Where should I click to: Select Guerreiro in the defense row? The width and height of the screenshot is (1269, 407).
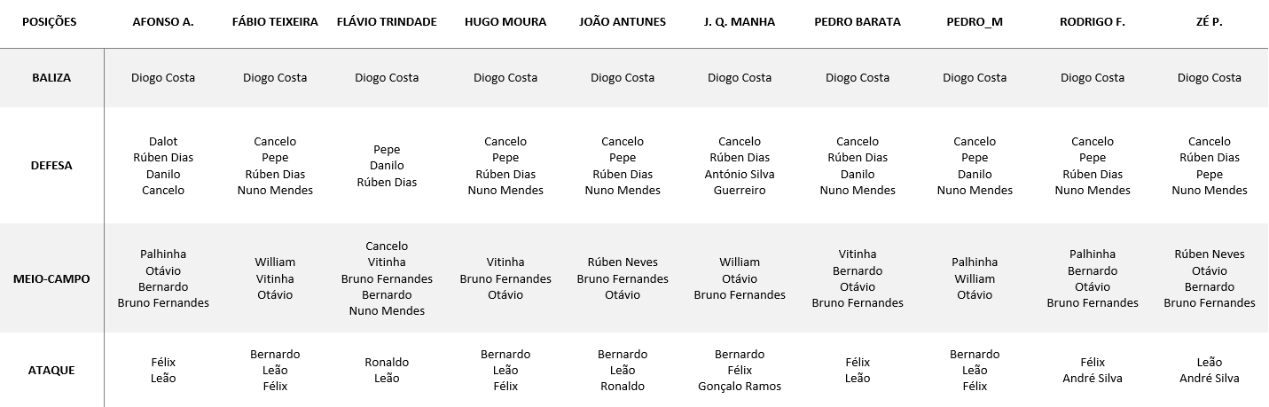740,191
